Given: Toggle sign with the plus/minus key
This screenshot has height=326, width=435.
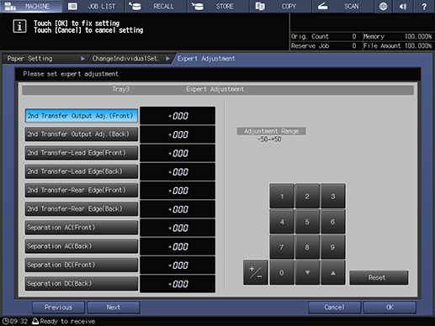Looking at the screenshot, I should (256, 272).
